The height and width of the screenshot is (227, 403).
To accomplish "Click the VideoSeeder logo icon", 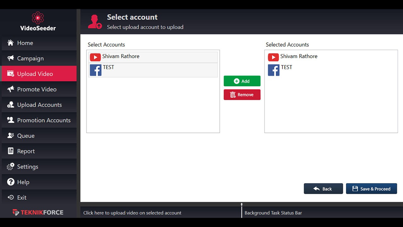I will click(38, 18).
